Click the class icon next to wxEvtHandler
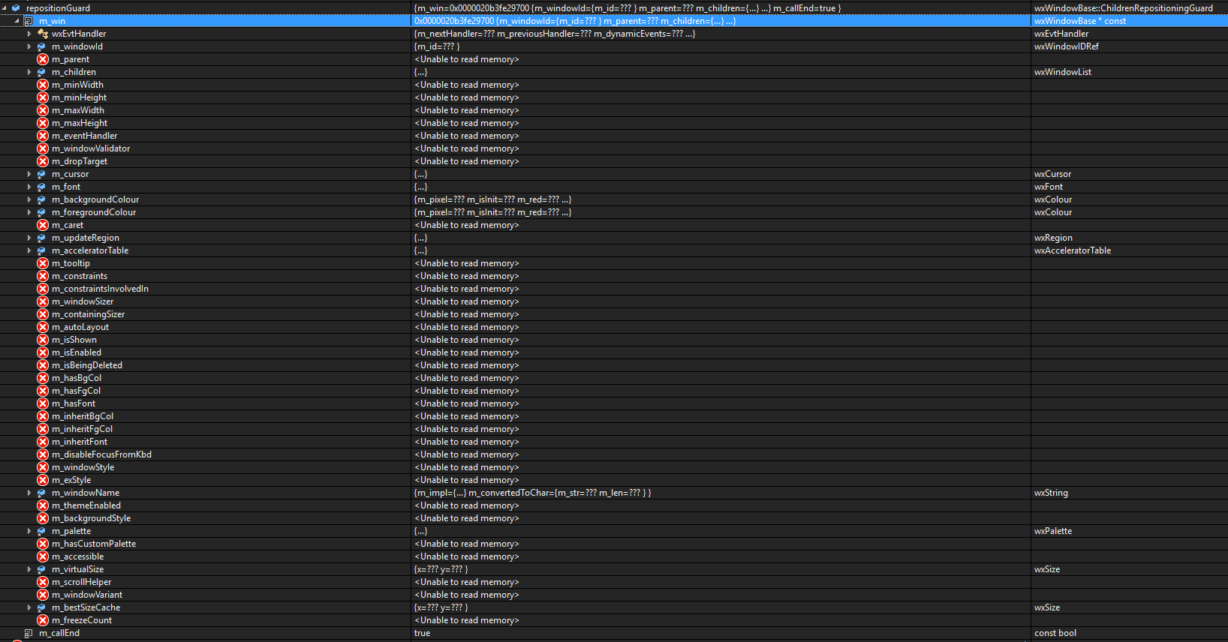Viewport: 1228px width, 642px height. [x=43, y=34]
